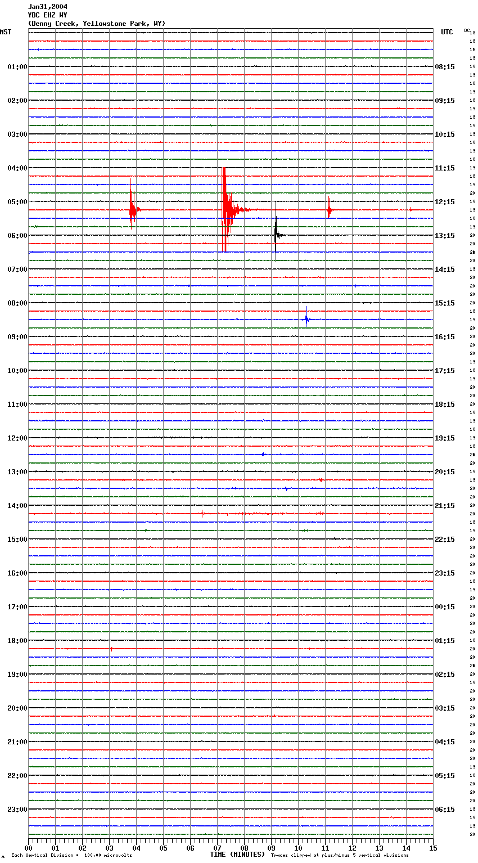Click the 10:15 UTC time label
The width and height of the screenshot is (478, 863).
pos(445,134)
